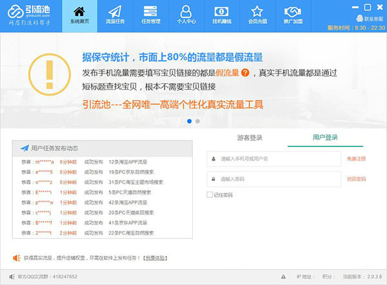387x285 pixels.
Task: Focus the 请输入密码 input field
Action: pos(273,179)
